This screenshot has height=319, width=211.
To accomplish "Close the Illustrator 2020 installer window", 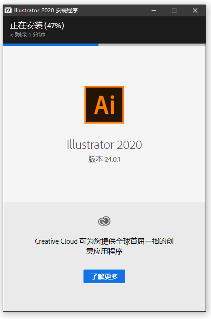I will tap(195, 10).
